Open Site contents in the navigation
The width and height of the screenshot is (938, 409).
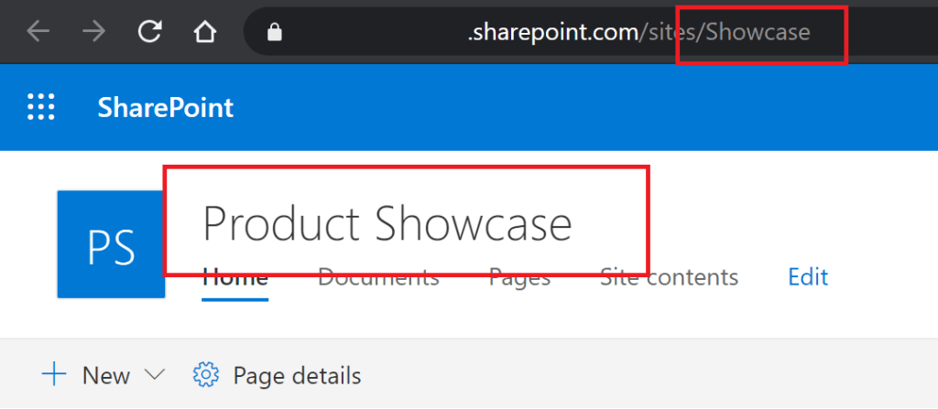[669, 277]
